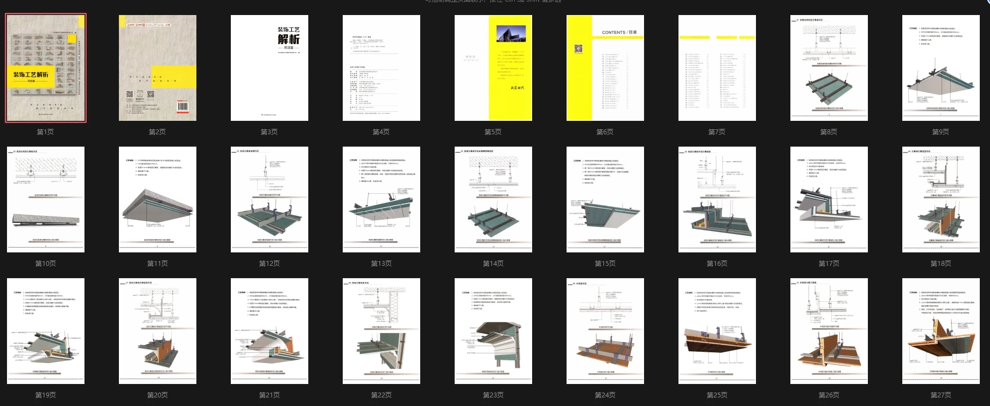This screenshot has height=406, width=990.
Task: Select the page 1 front cover thumbnail
Action: coord(46,68)
